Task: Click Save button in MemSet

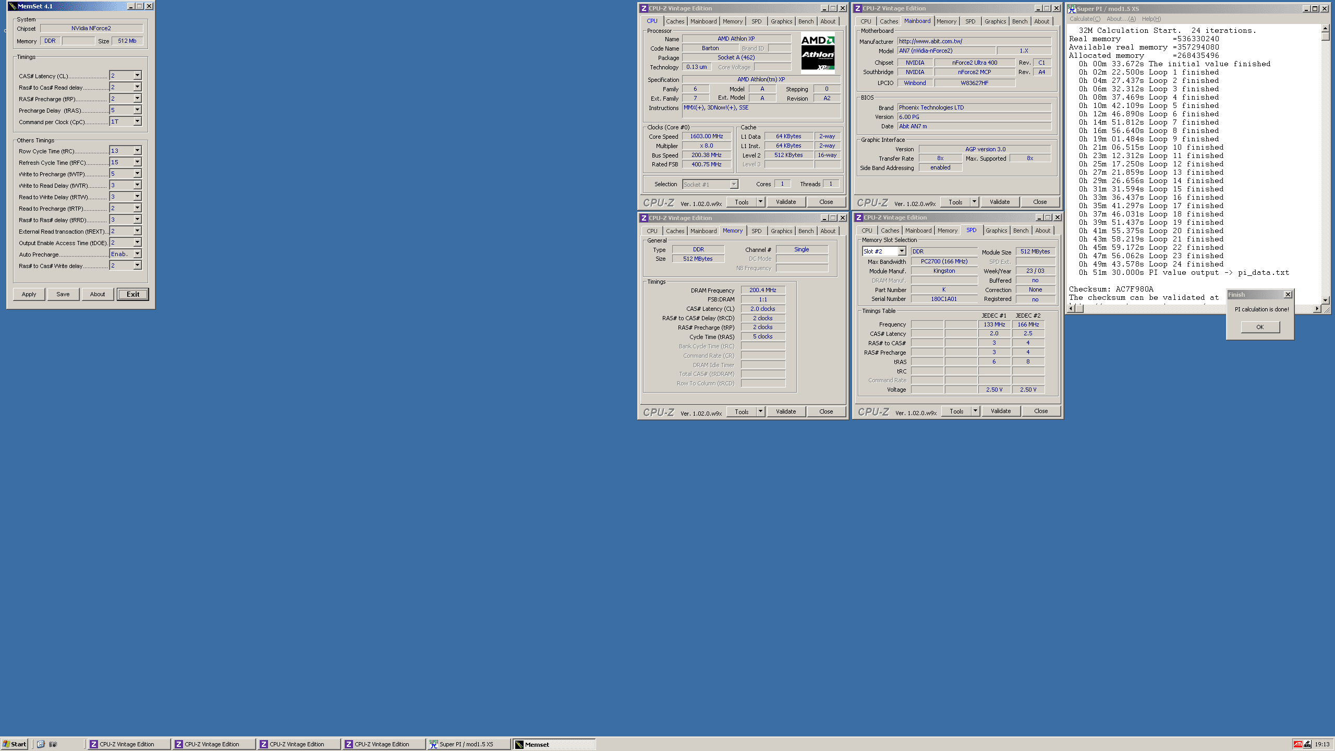Action: pos(63,294)
